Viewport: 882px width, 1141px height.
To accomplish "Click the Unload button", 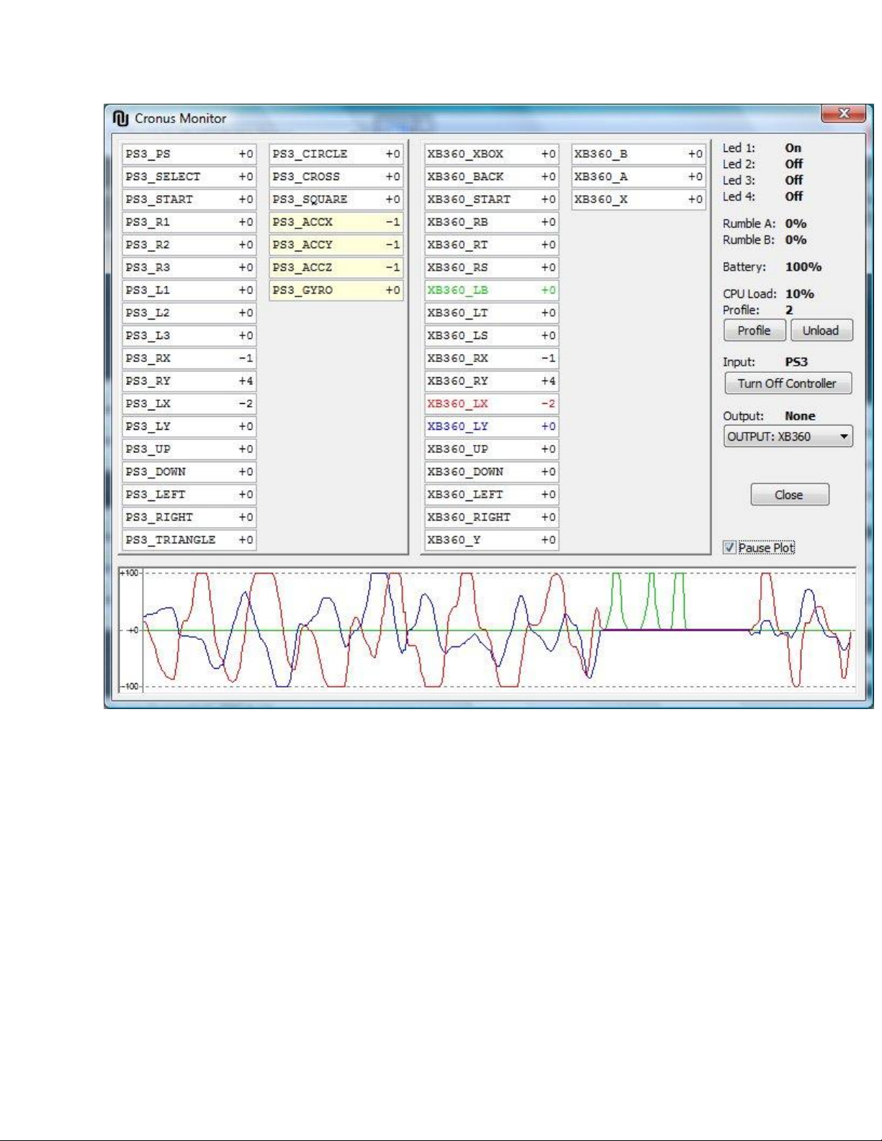I will pyautogui.click(x=821, y=330).
